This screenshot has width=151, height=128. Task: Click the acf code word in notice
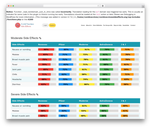coord(98,12)
